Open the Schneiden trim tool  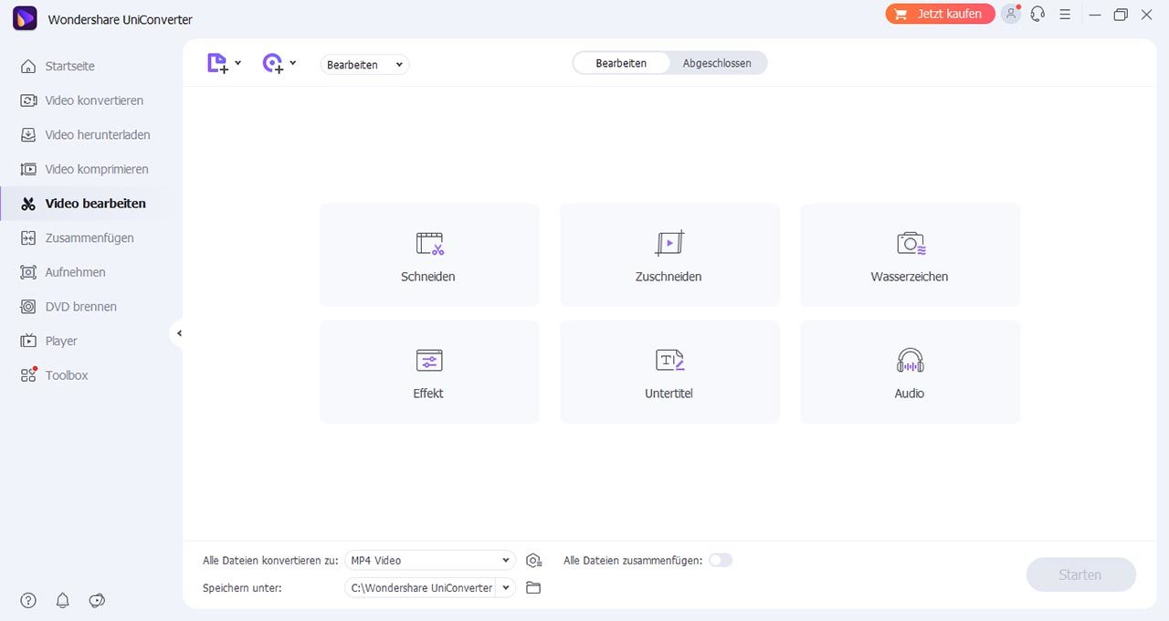coord(429,255)
